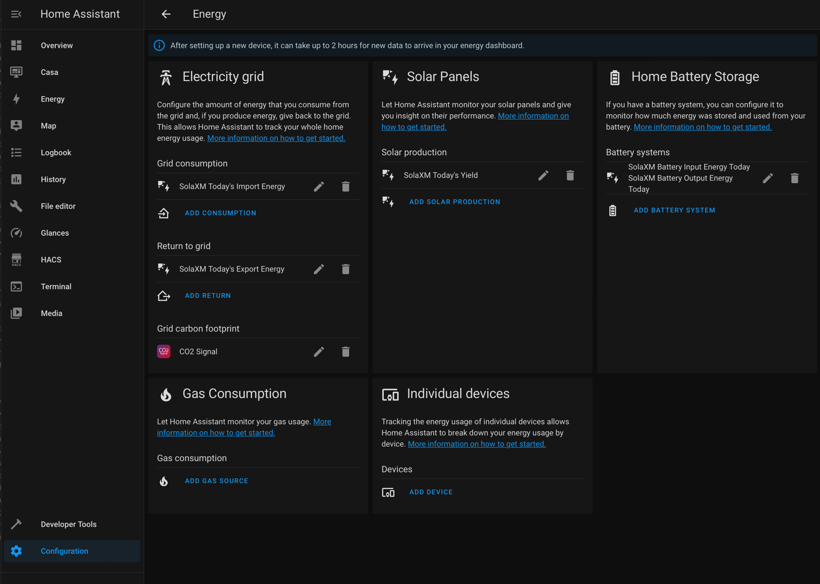Edit SolaXM Today's Export Energy entry
The image size is (820, 584).
319,269
